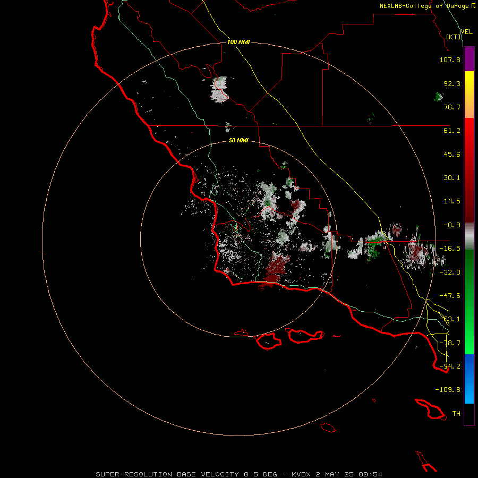
Task: Click the 92.3 legend value
Action: point(452,83)
